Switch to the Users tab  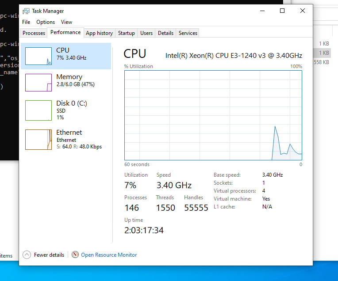click(146, 33)
